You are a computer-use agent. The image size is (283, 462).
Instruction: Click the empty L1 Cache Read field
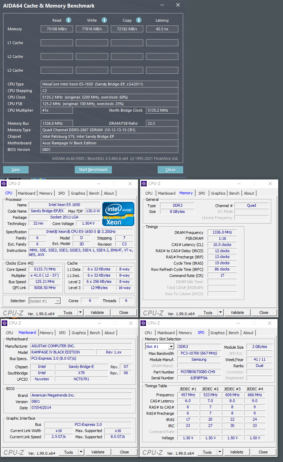pos(57,43)
